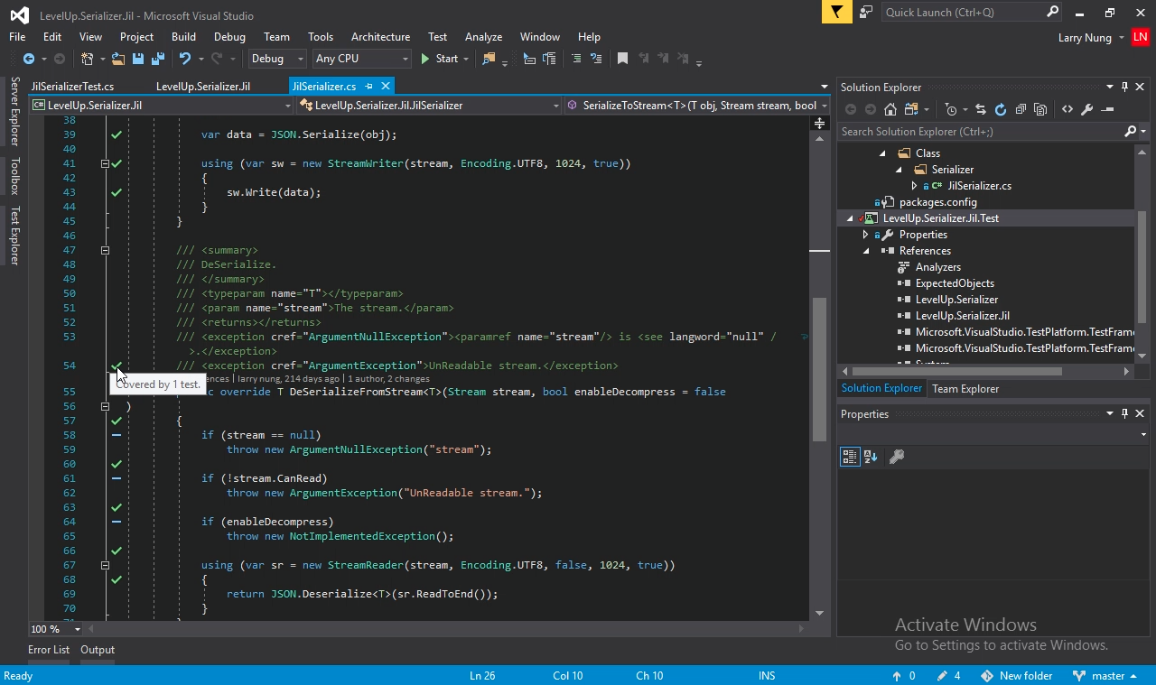Open the Any CPU platform dropdown

click(360, 59)
